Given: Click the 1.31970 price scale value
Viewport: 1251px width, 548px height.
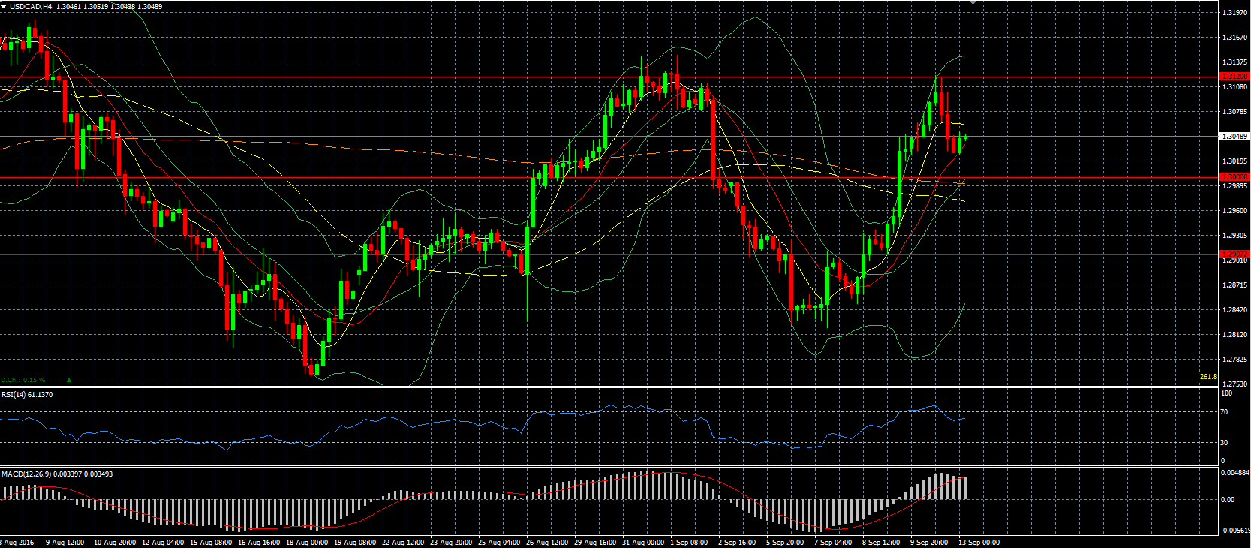Looking at the screenshot, I should 1234,13.
